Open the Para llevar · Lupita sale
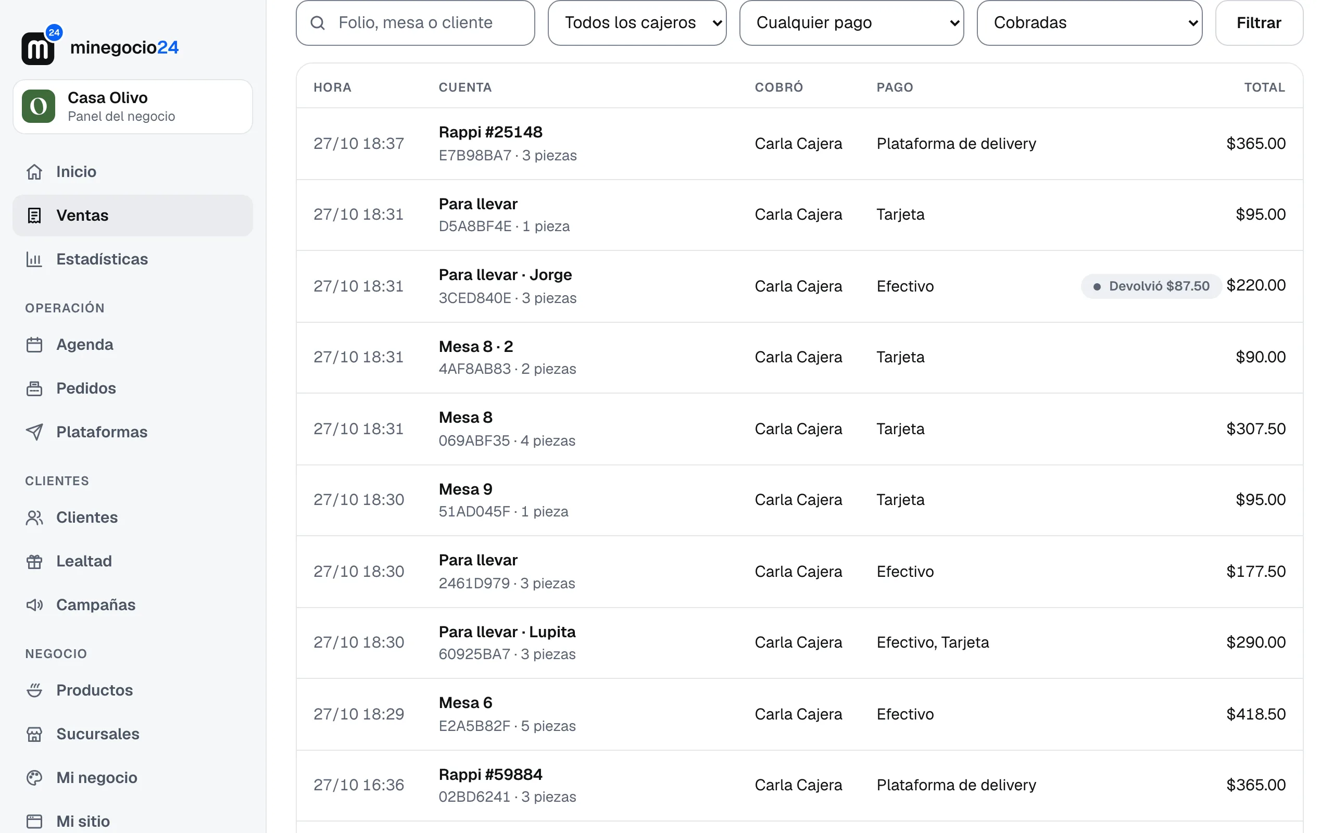The height and width of the screenshot is (833, 1333). [x=800, y=643]
